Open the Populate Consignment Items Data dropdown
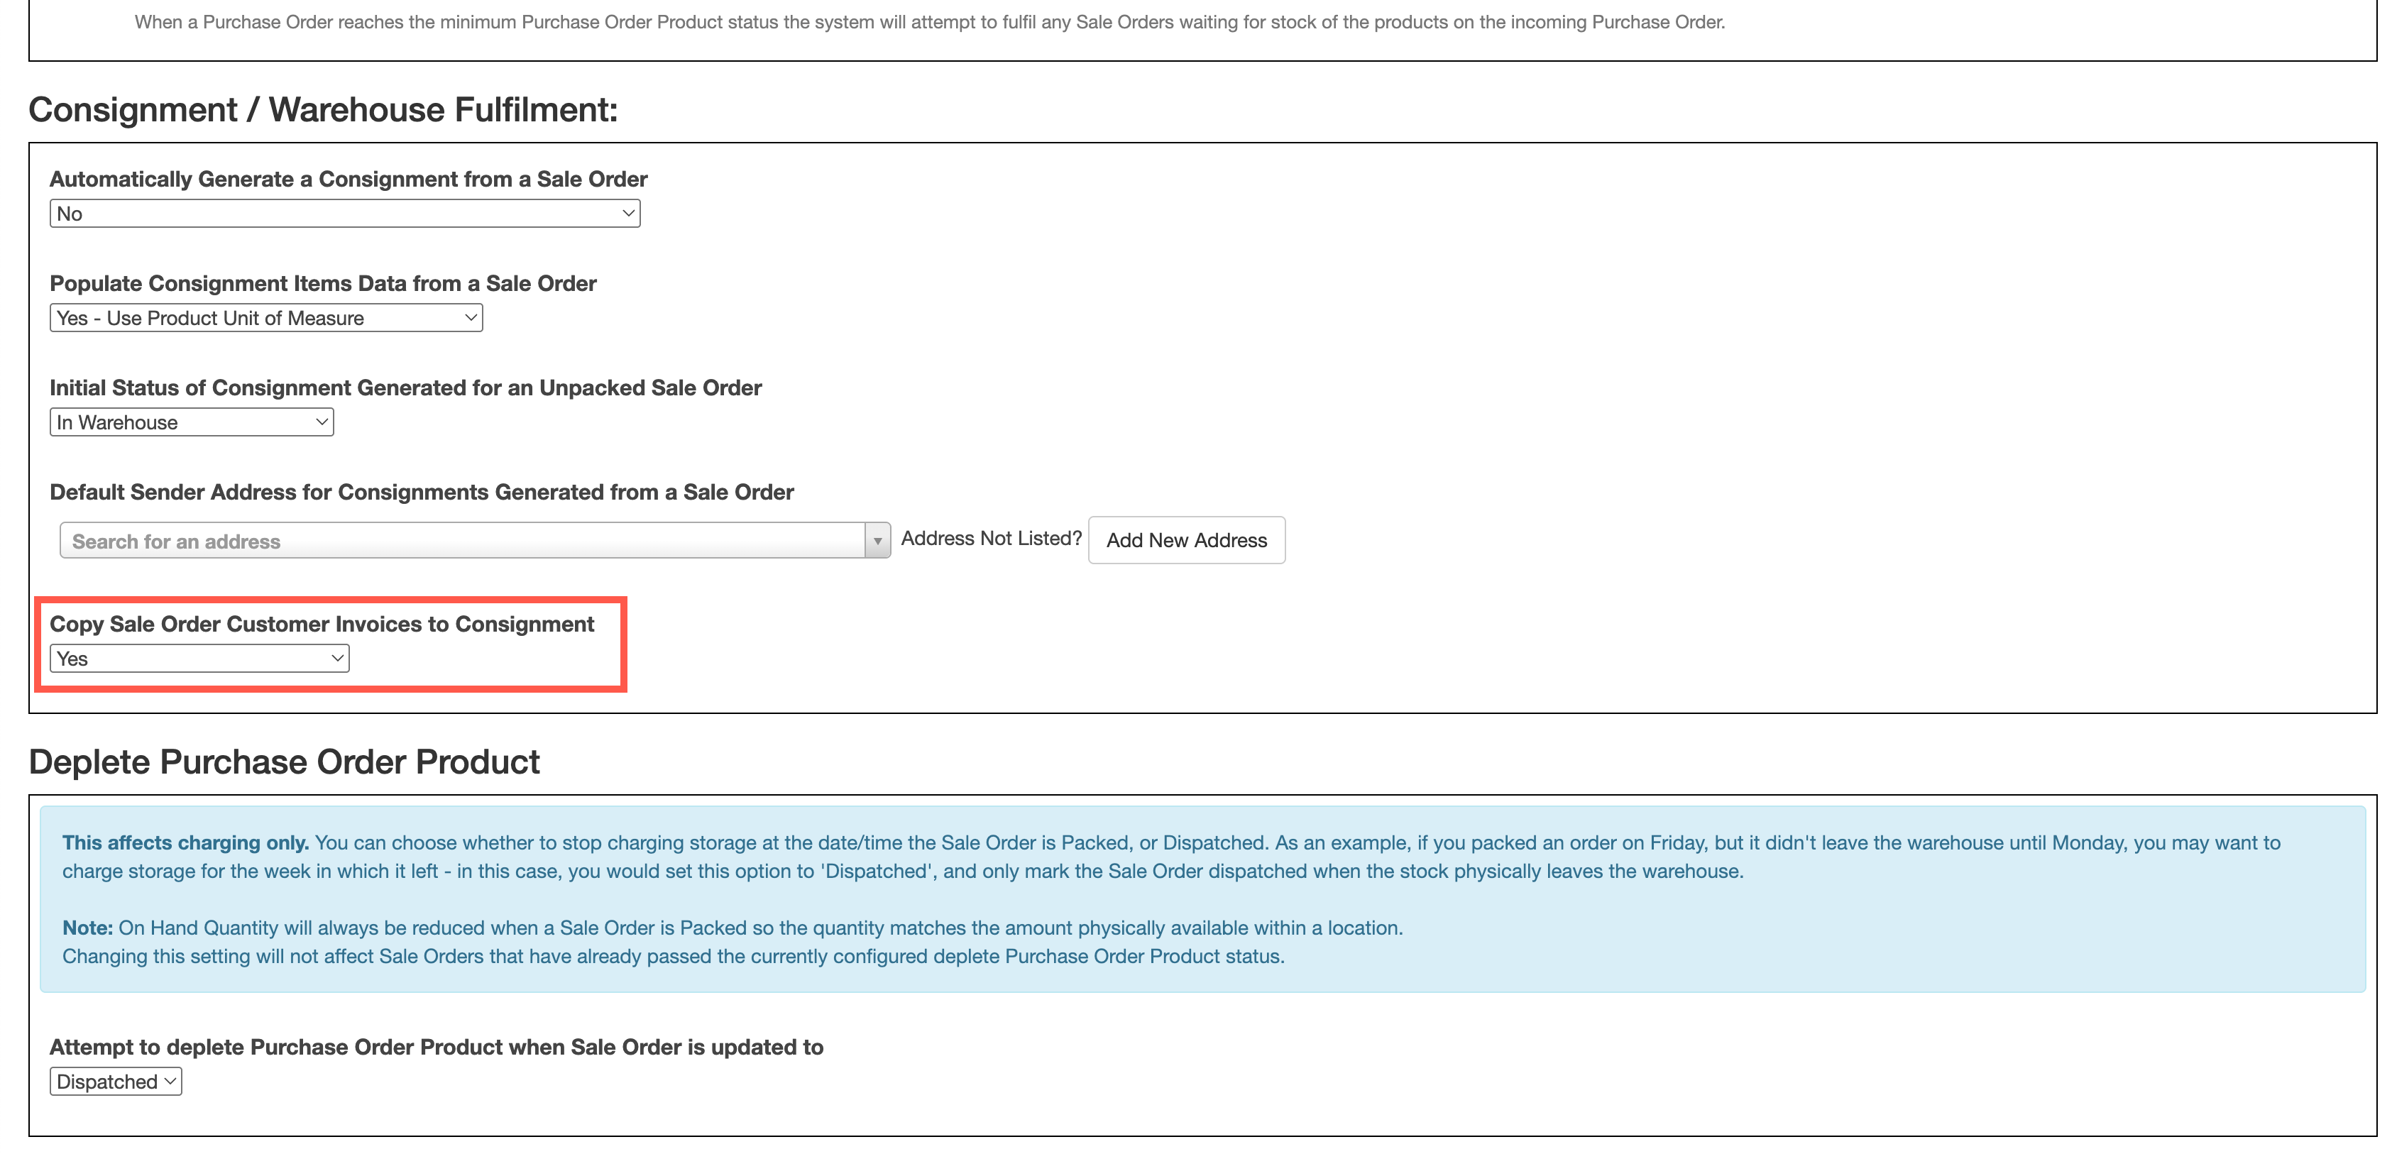The width and height of the screenshot is (2392, 1154). 265,319
